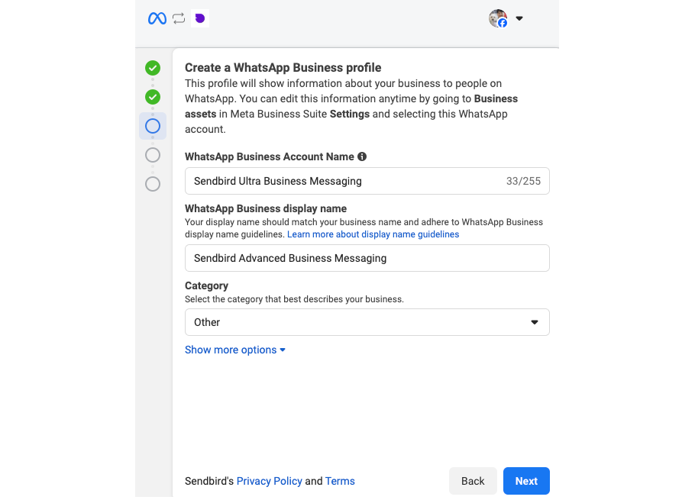Open the account menu dropdown arrow
This screenshot has height=500, width=695.
pyautogui.click(x=519, y=18)
